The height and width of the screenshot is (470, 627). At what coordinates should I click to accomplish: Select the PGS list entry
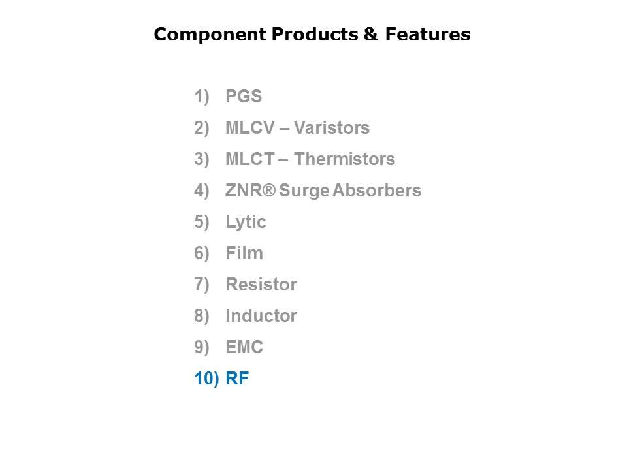[244, 97]
